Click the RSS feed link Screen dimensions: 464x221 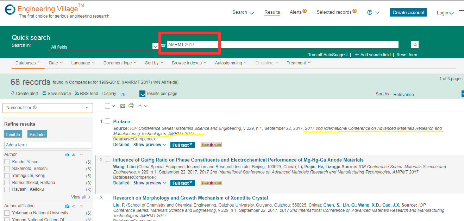pyautogui.click(x=87, y=94)
